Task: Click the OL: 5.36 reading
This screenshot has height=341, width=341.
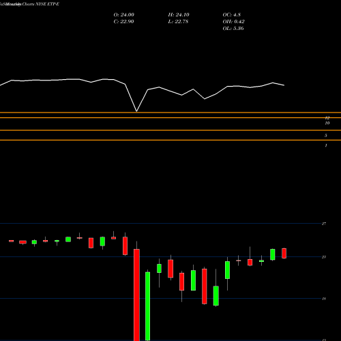Action: click(233, 29)
